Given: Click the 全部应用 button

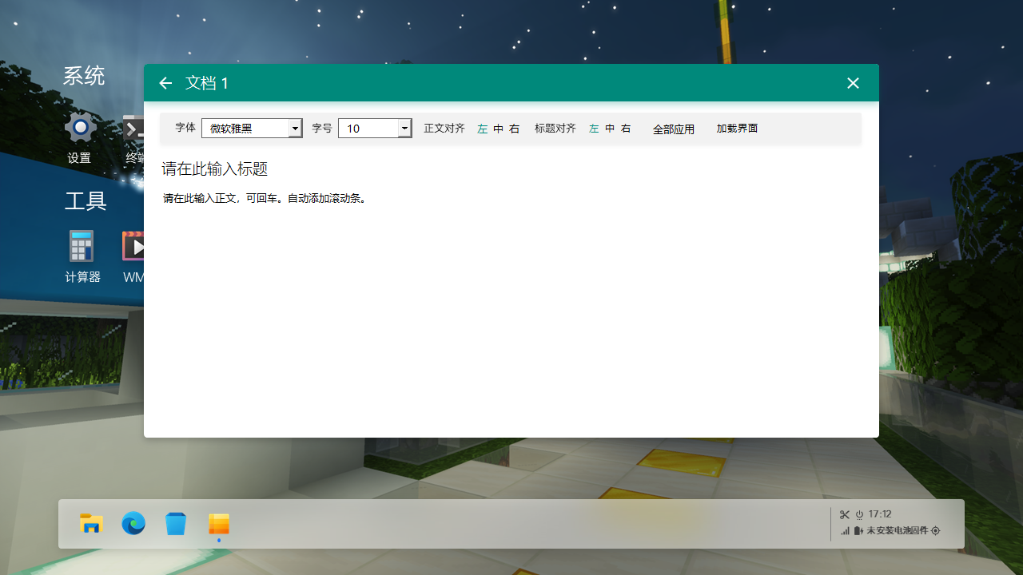Looking at the screenshot, I should [674, 129].
